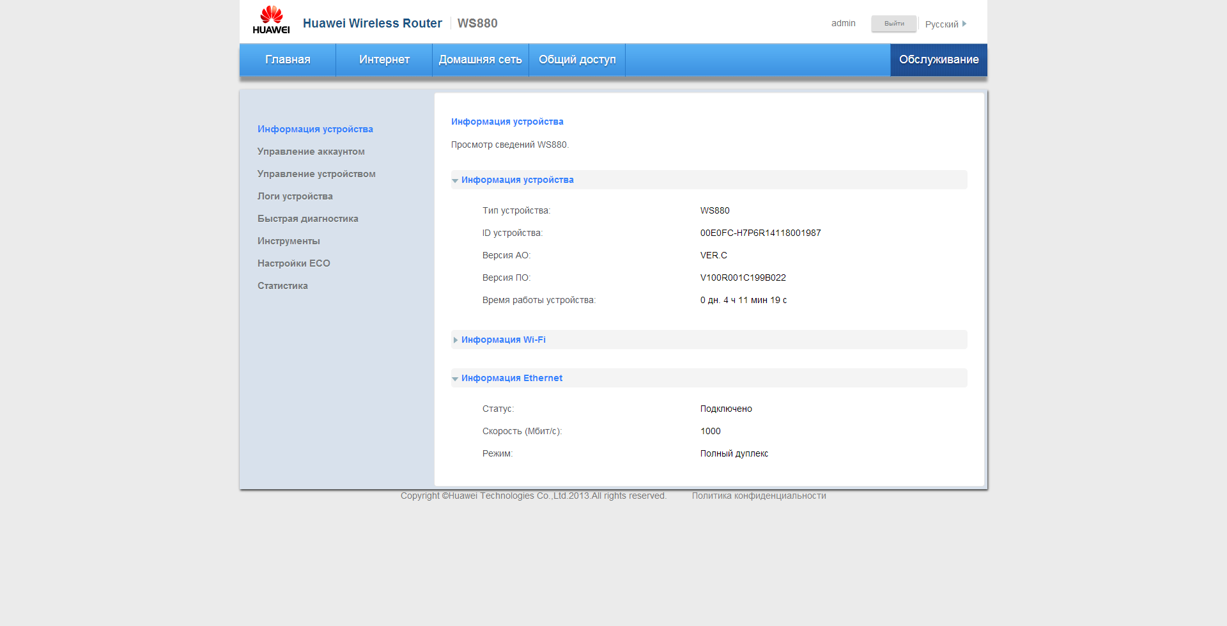1227x626 pixels.
Task: Open Настройки ECO in the sidebar
Action: 294,263
